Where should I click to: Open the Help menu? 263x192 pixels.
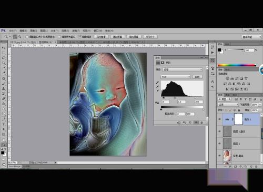[x=109, y=31]
